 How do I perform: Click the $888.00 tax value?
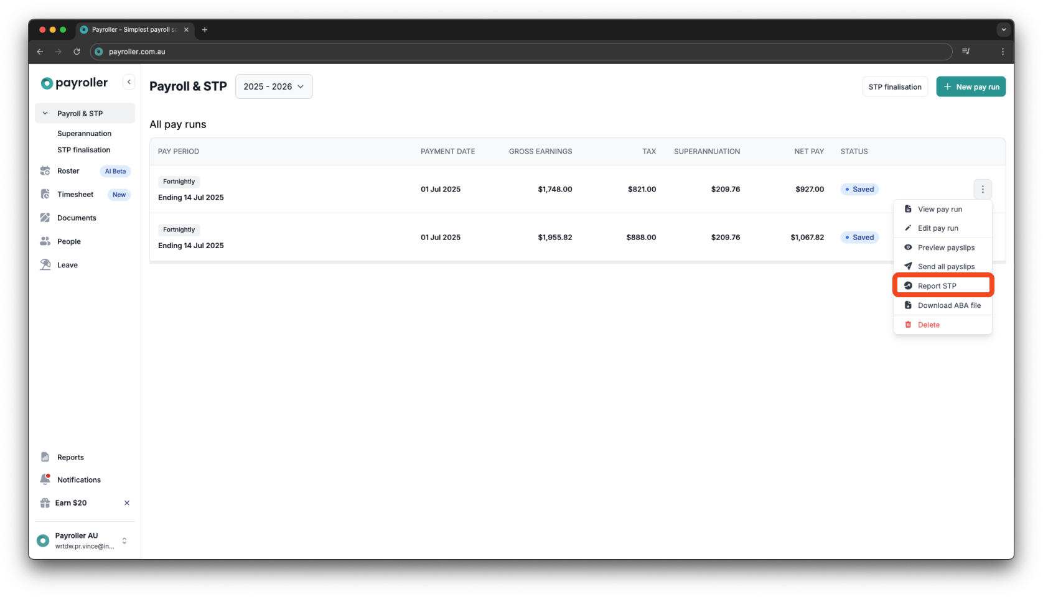tap(642, 237)
